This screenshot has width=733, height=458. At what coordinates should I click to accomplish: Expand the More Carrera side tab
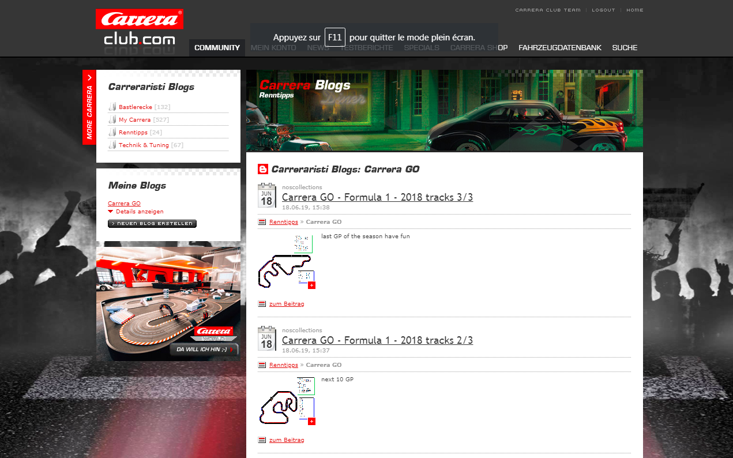point(89,107)
